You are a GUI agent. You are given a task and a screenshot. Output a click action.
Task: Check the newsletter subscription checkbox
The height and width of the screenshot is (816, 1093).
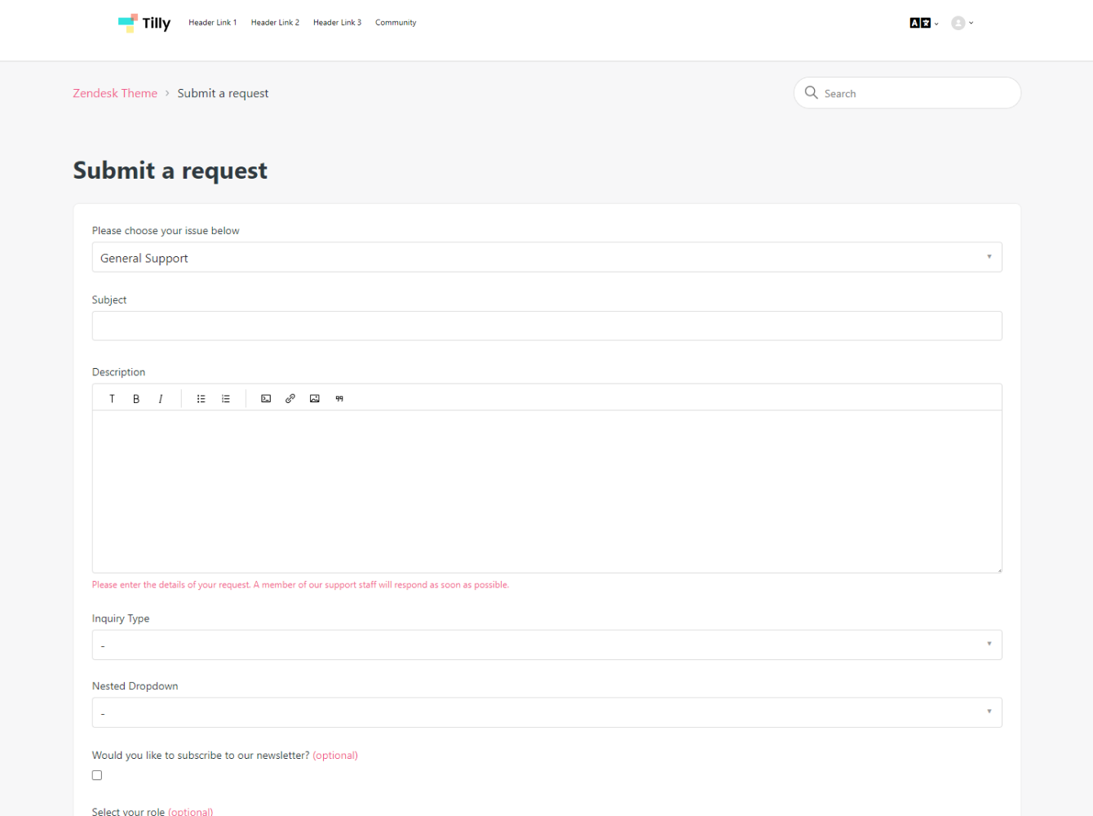pyautogui.click(x=97, y=775)
